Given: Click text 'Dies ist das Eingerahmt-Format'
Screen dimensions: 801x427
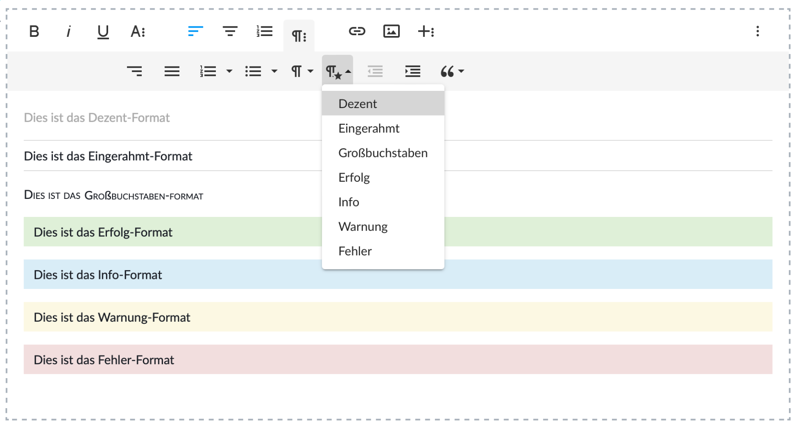Looking at the screenshot, I should point(108,156).
